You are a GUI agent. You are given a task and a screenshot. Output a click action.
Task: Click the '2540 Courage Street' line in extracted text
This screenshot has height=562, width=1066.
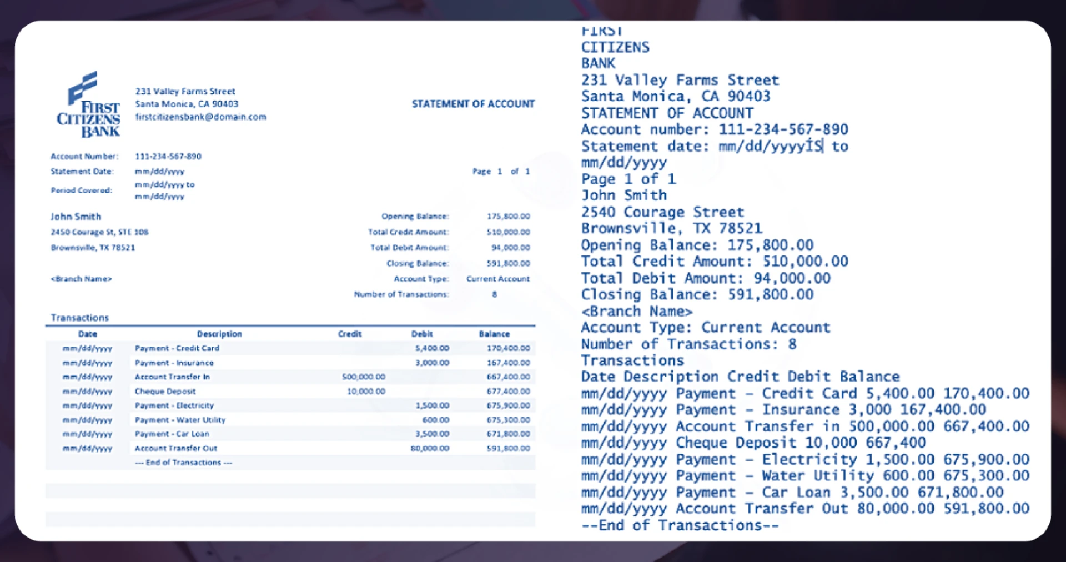click(662, 213)
